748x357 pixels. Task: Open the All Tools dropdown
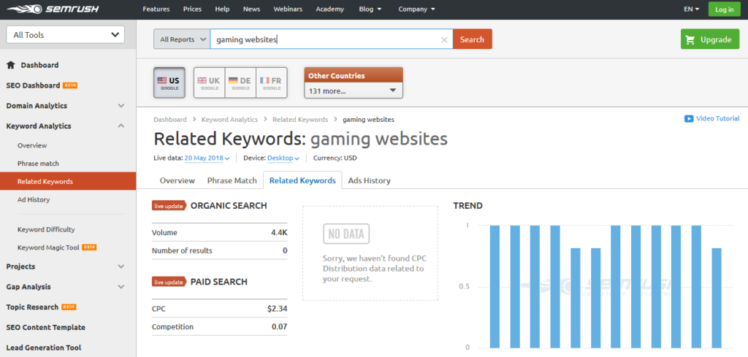[x=65, y=35]
